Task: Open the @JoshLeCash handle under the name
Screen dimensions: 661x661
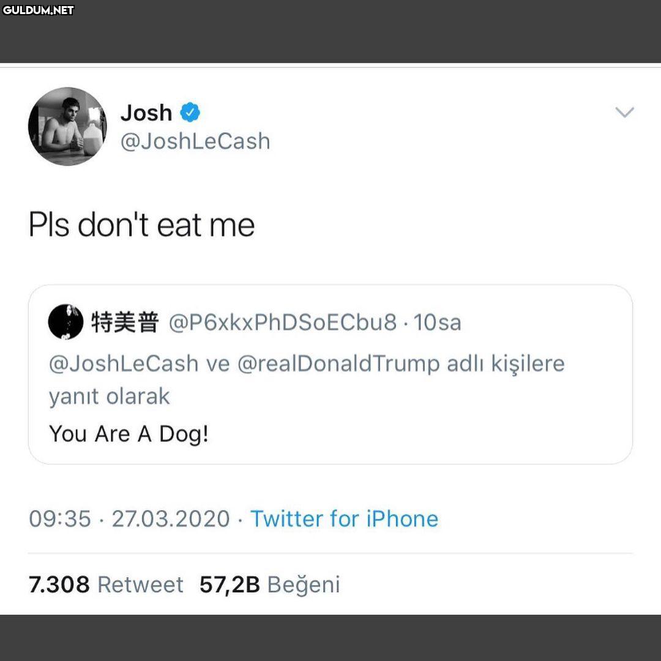Action: tap(195, 141)
